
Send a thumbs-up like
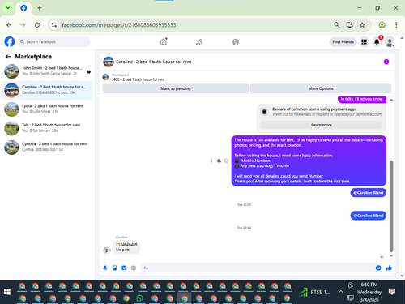pos(389,268)
